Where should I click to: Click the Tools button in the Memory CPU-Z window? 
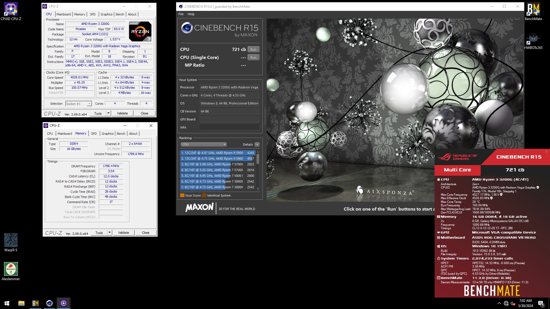tap(99, 233)
